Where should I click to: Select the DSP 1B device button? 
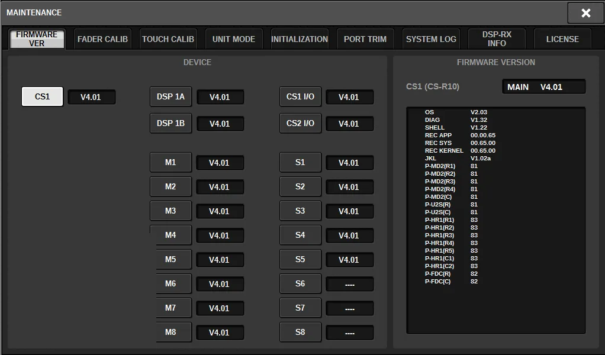[170, 123]
